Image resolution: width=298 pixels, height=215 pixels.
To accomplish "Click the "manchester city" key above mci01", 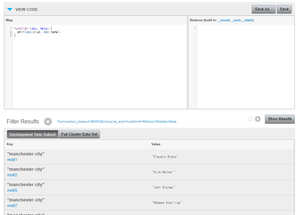I will click(x=26, y=154).
